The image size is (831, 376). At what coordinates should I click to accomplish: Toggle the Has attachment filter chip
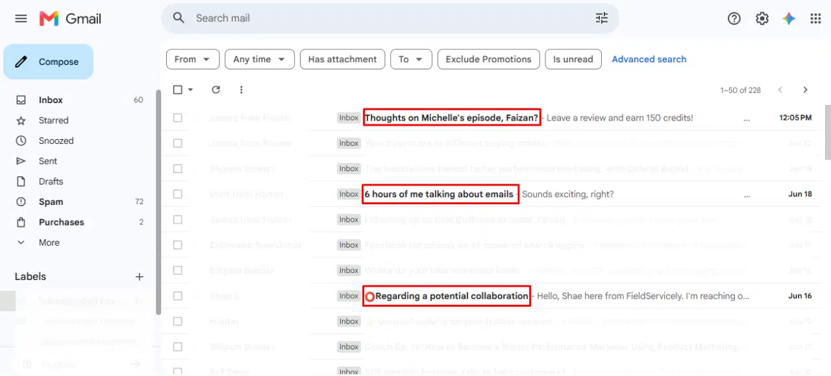click(342, 59)
